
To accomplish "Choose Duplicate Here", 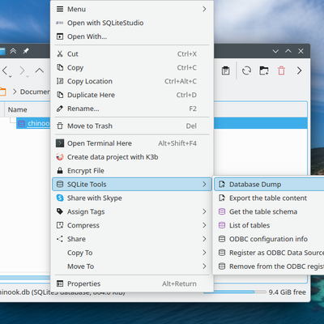I will pos(131,95).
